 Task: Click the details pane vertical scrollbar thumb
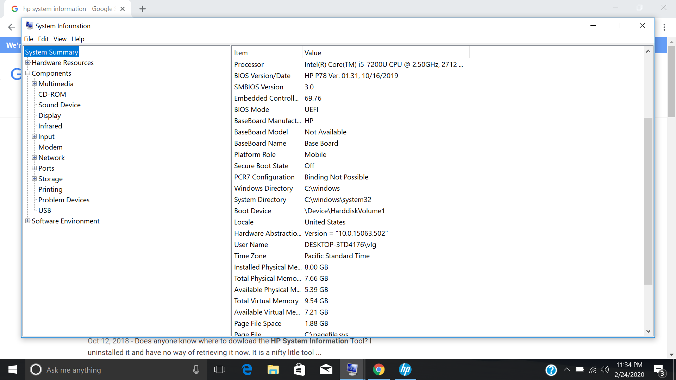point(648,201)
